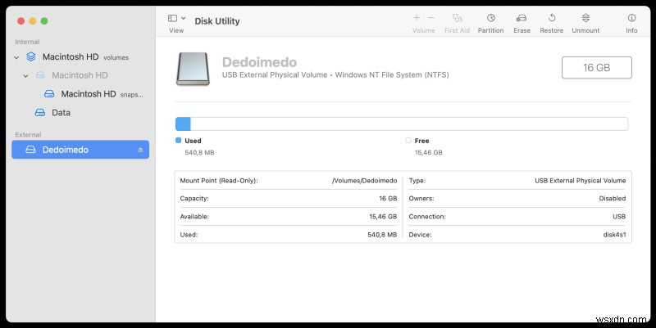
Task: Run First Aid stethoscope icon
Action: (x=457, y=18)
